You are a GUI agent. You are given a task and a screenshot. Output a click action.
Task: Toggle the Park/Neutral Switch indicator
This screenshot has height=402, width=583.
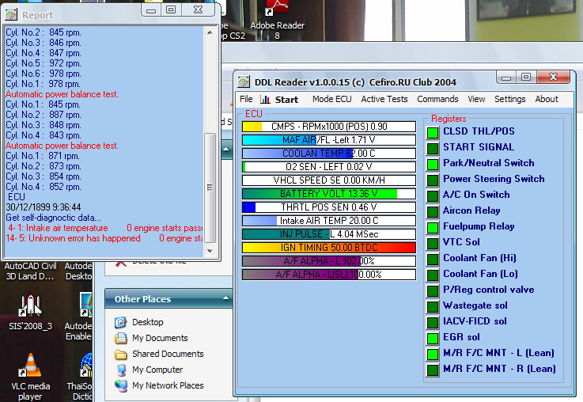(433, 164)
